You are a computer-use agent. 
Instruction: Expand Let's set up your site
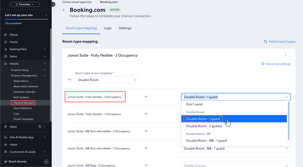pos(46,15)
